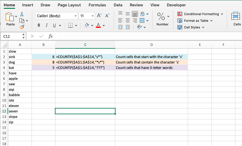The height and width of the screenshot is (146, 242).
Task: Align text to middle vertically
Action: click(127, 14)
